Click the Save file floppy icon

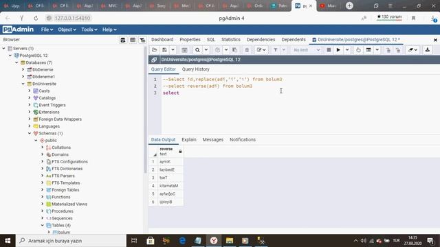tap(164, 50)
